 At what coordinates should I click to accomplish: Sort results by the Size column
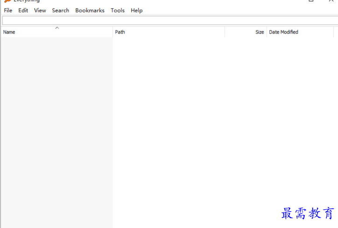click(246, 32)
